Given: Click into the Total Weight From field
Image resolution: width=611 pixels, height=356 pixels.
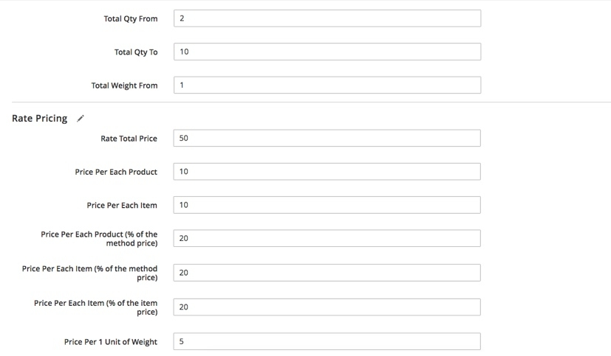Looking at the screenshot, I should coord(327,85).
